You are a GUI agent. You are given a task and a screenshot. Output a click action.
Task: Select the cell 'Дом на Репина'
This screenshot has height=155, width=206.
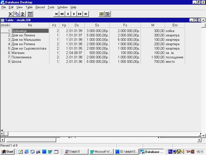pos(30,44)
